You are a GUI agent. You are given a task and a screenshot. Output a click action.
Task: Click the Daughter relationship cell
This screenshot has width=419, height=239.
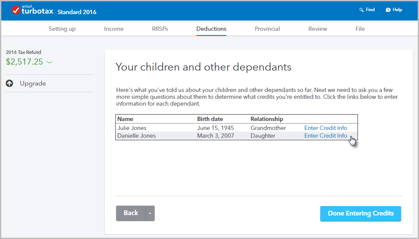(263, 136)
